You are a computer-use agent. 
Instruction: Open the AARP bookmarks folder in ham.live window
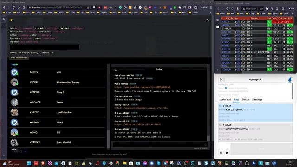(7, 13)
